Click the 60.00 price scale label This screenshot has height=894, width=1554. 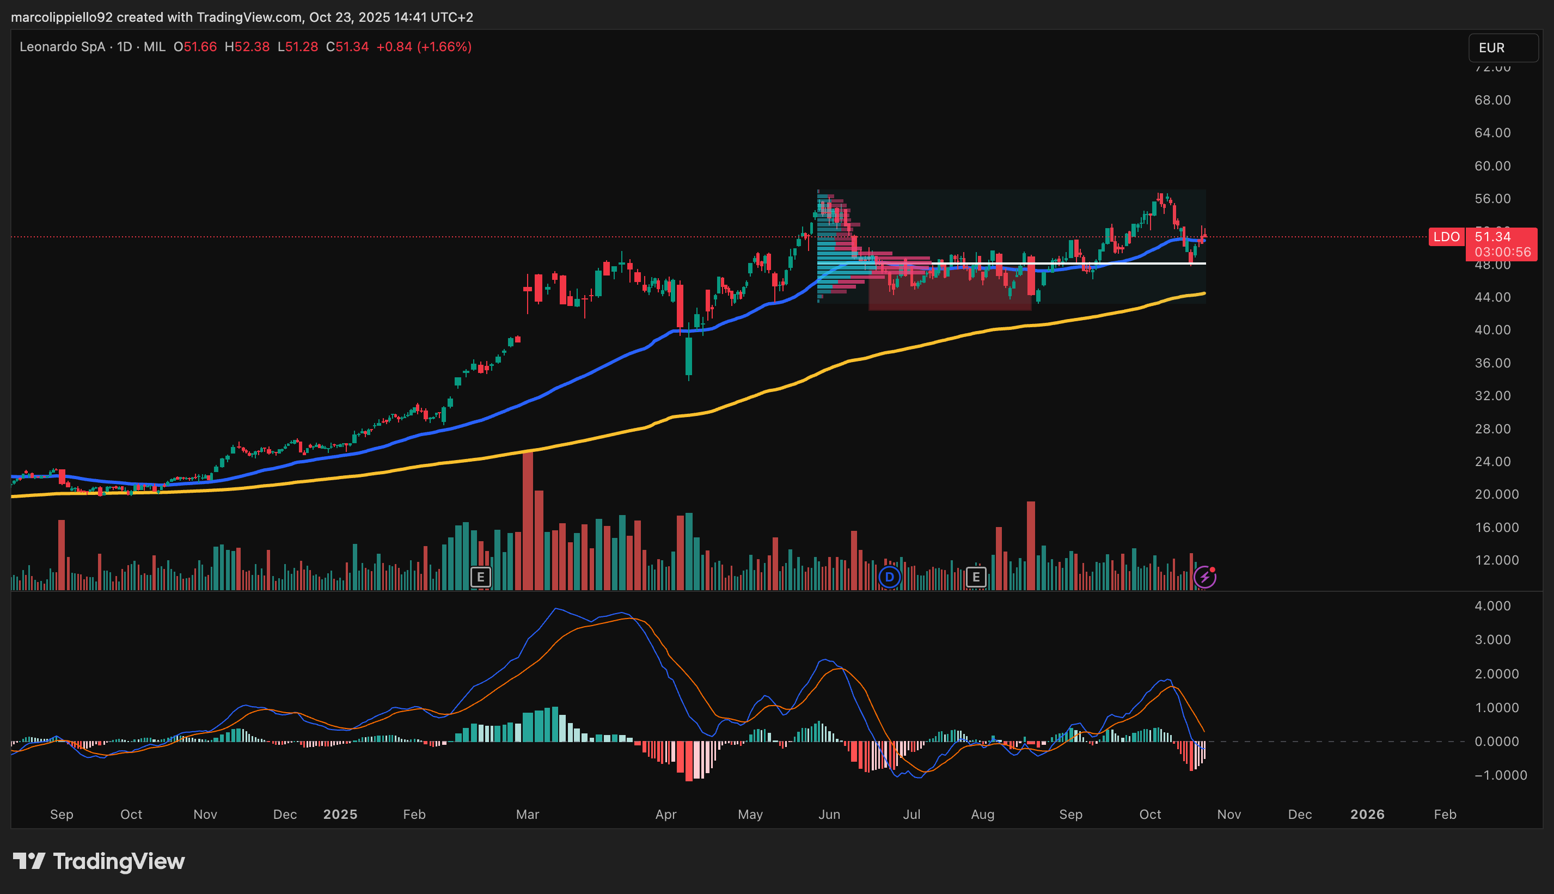(x=1492, y=166)
